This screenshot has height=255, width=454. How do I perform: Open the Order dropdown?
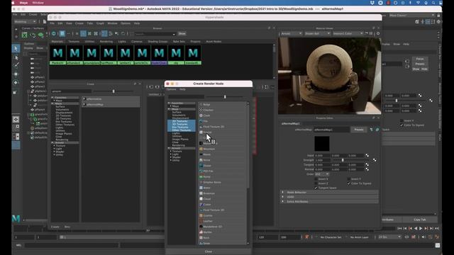pos(322,174)
